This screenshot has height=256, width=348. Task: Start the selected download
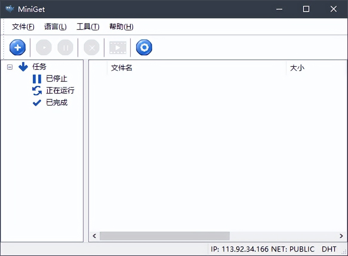44,47
